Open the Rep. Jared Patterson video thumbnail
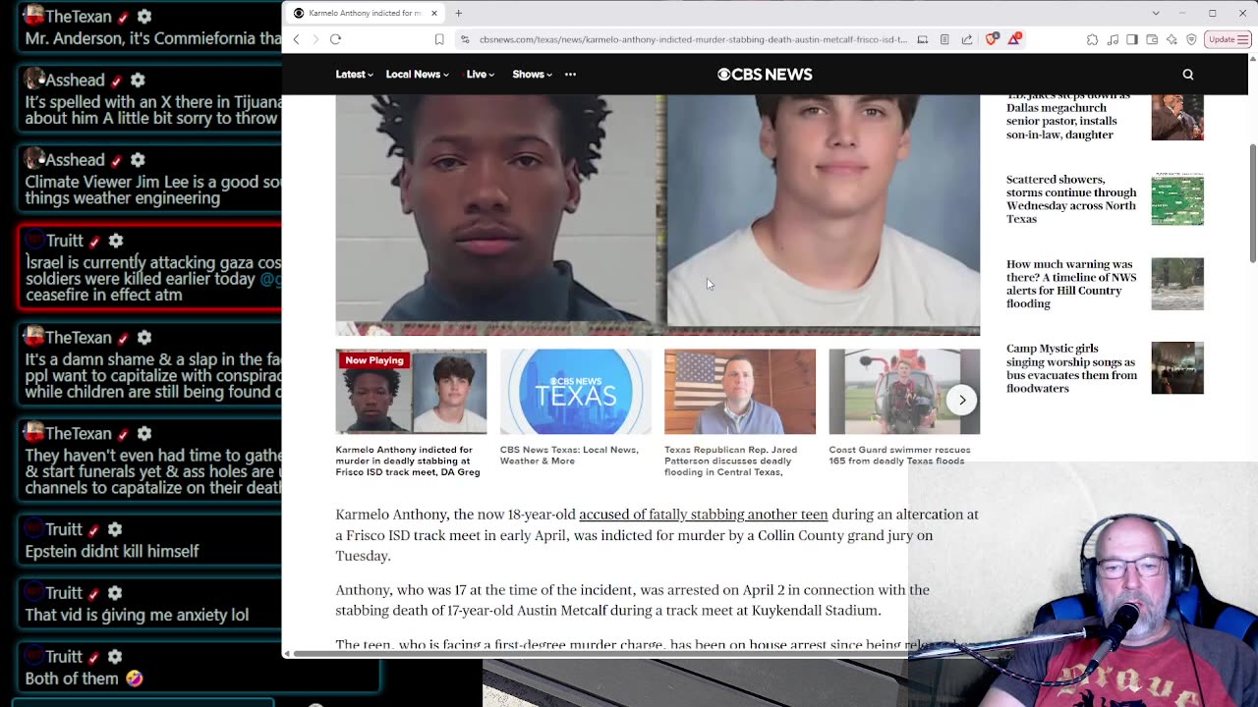 point(740,392)
